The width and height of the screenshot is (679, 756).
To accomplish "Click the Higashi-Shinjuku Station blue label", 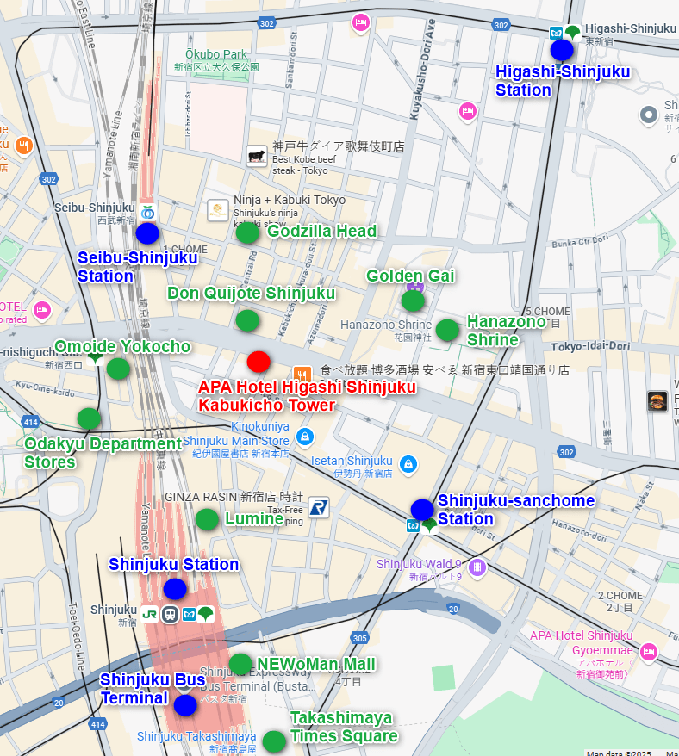I will click(x=563, y=81).
